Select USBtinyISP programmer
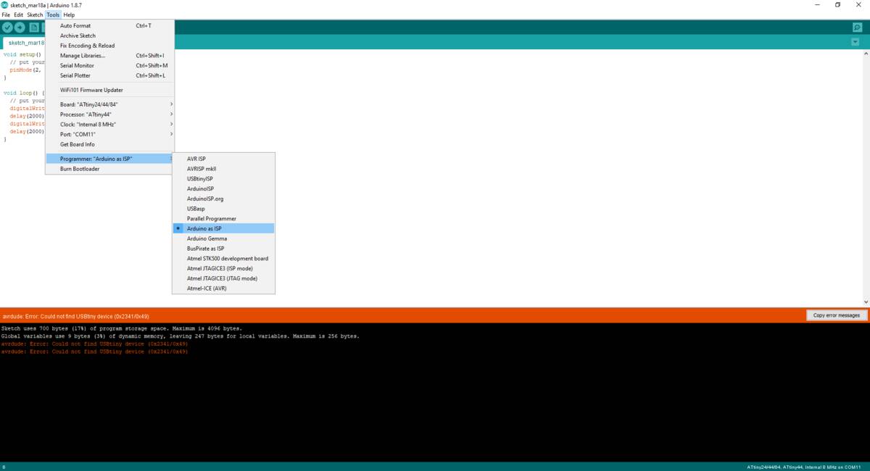 pyautogui.click(x=223, y=179)
